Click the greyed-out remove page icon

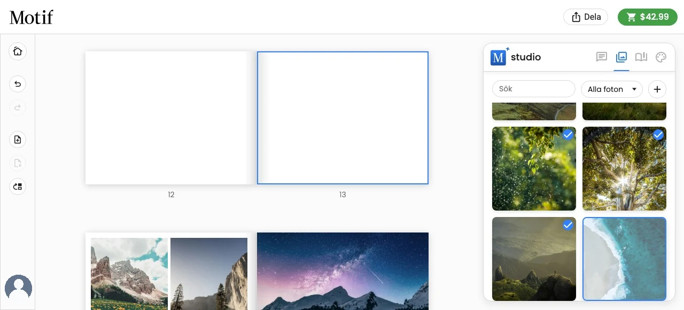(18, 163)
